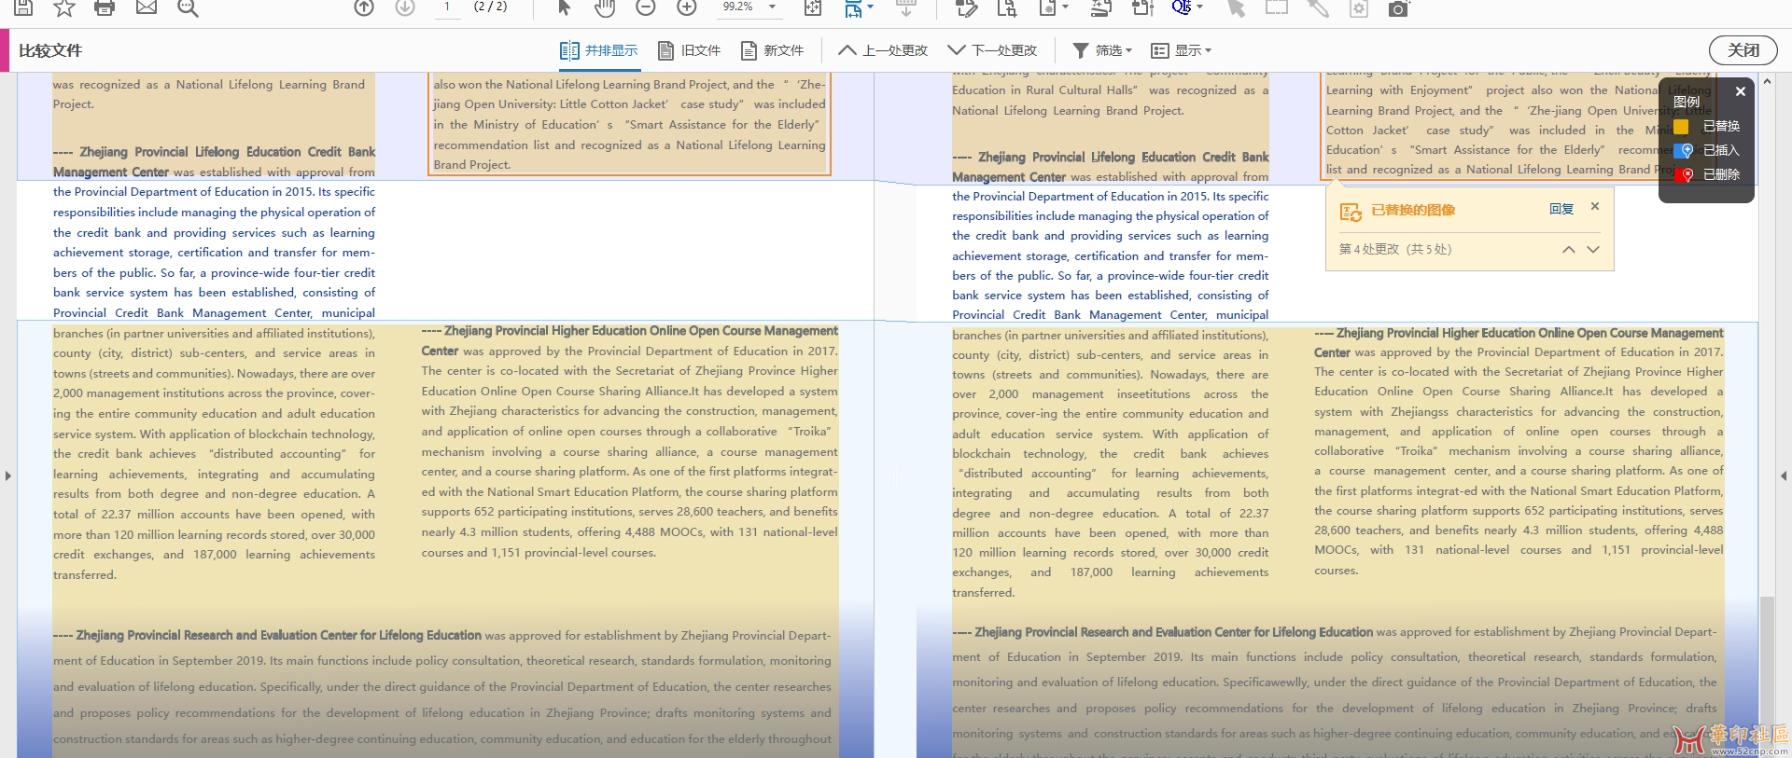Open the blue Q search tool dropdown
Image resolution: width=1792 pixels, height=758 pixels.
click(x=1200, y=7)
